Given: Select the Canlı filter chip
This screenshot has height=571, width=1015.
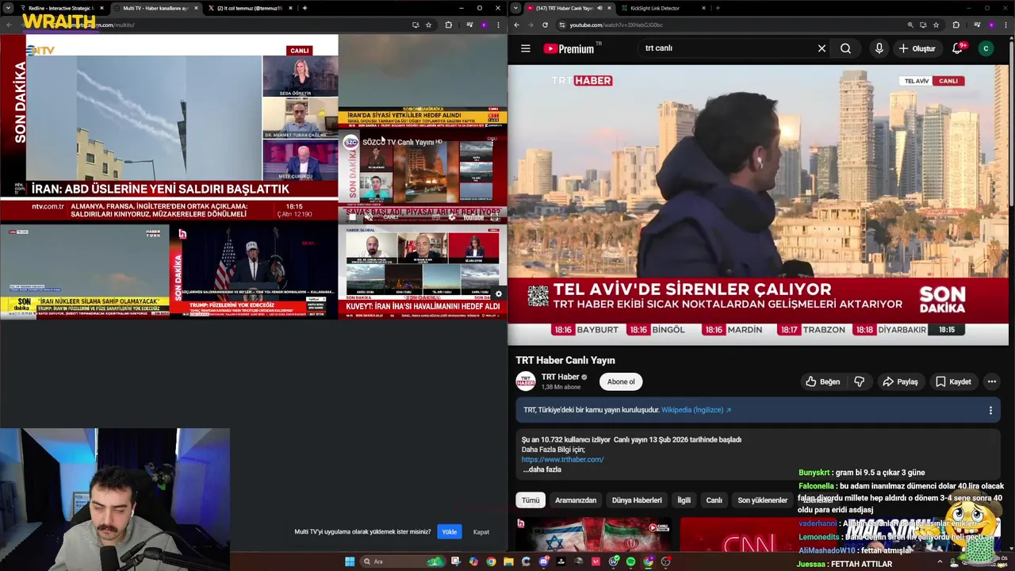Looking at the screenshot, I should tap(714, 500).
